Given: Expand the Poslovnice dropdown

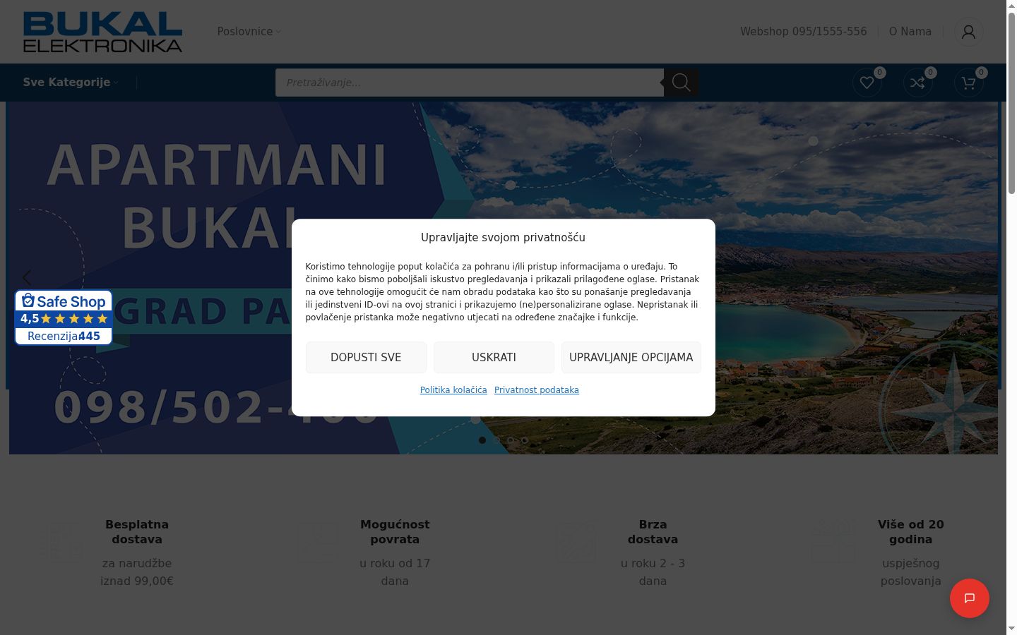Looking at the screenshot, I should coord(249,32).
